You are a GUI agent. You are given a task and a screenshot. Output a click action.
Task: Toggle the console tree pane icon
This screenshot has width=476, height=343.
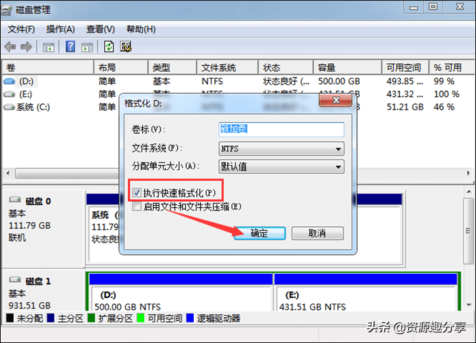point(48,48)
